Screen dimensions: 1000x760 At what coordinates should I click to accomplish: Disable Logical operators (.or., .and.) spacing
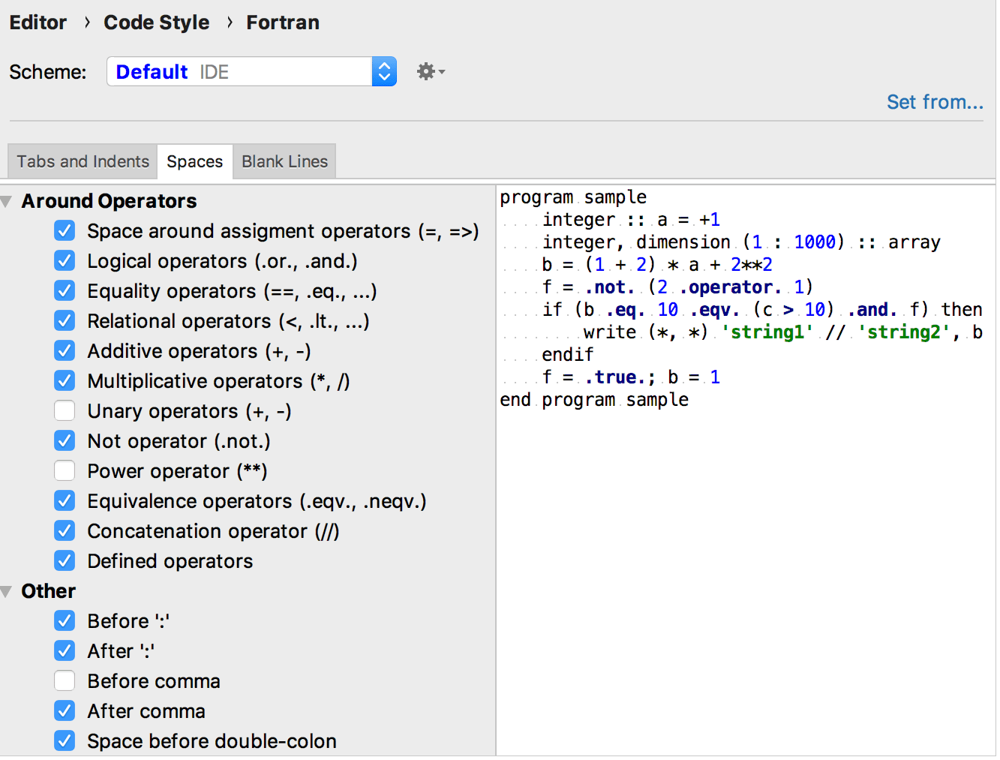[x=65, y=260]
